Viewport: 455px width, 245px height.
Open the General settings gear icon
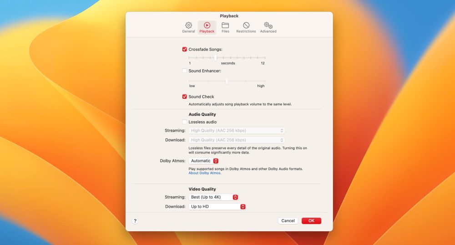(x=188, y=26)
